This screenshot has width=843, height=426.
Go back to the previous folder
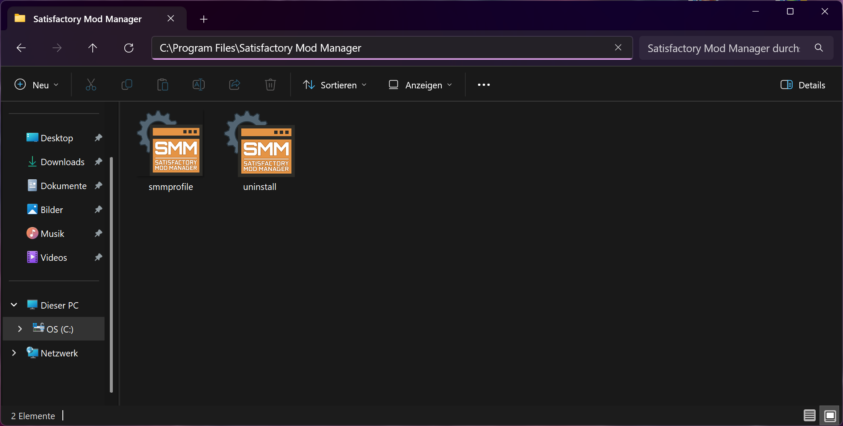21,48
